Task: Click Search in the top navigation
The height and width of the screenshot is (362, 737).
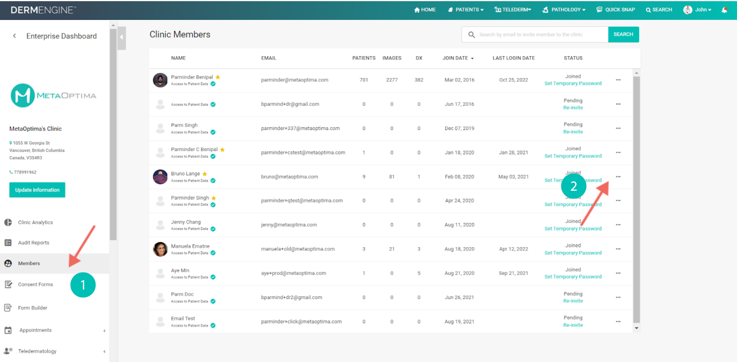Action: 659,10
